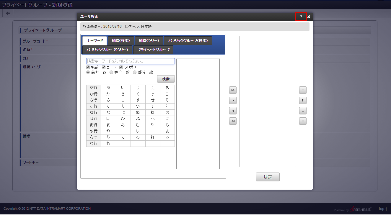391x215 pixels.
Task: Add all users with the double right arrow
Action: pyautogui.click(x=233, y=90)
